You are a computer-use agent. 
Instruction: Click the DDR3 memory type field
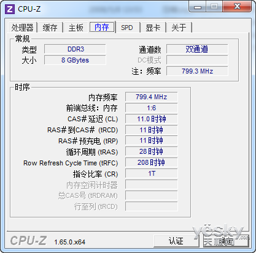tap(75, 49)
